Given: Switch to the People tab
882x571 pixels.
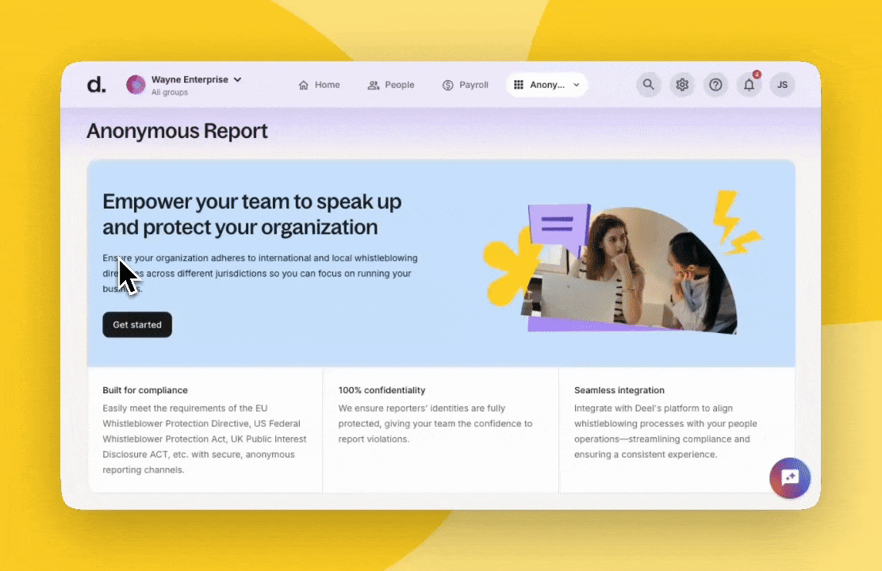Looking at the screenshot, I should click(391, 85).
